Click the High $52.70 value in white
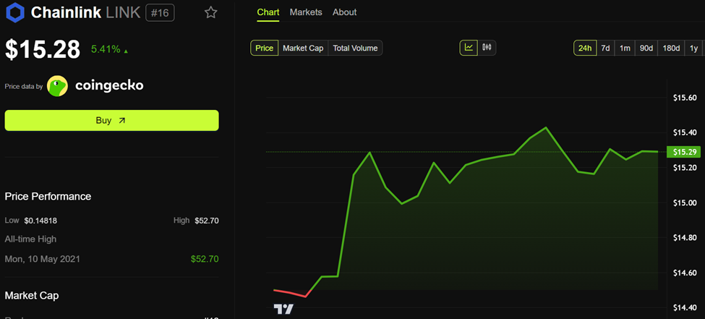Viewport: 705px width, 319px height. tap(207, 221)
